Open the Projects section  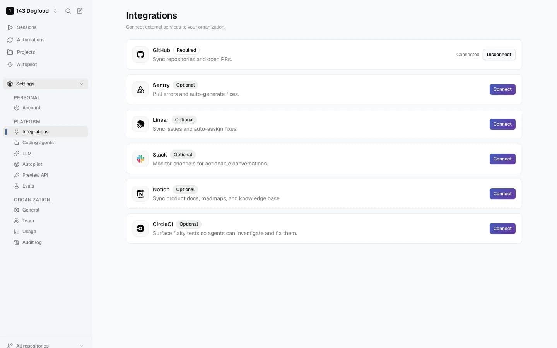[x=46, y=52]
